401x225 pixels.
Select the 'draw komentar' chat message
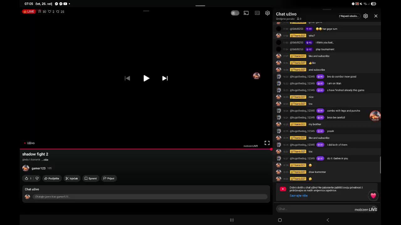317,172
